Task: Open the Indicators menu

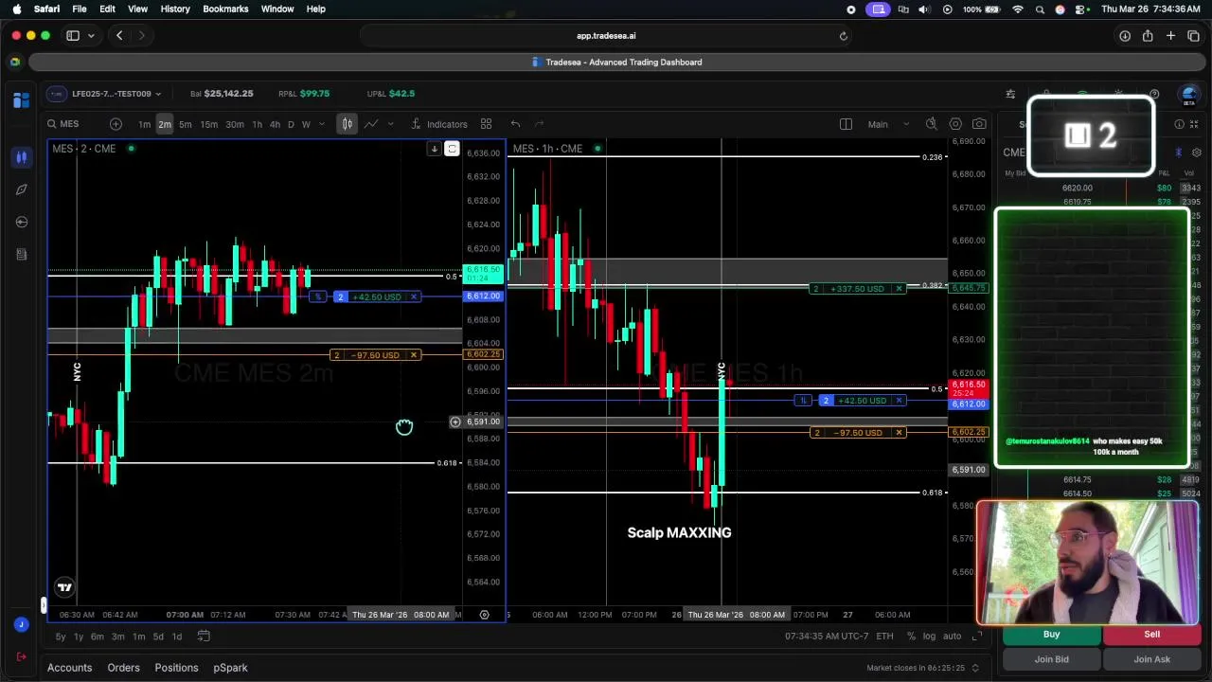Action: click(x=439, y=124)
